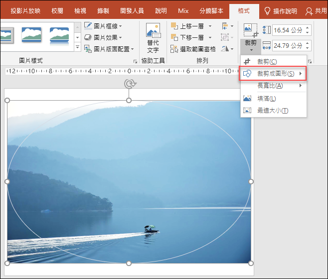Select the 格式 tab
The image size is (328, 279).
click(x=244, y=11)
